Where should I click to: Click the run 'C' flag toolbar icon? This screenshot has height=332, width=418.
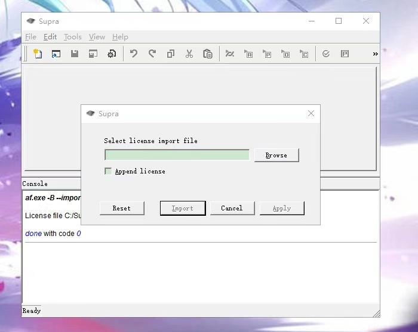(304, 54)
